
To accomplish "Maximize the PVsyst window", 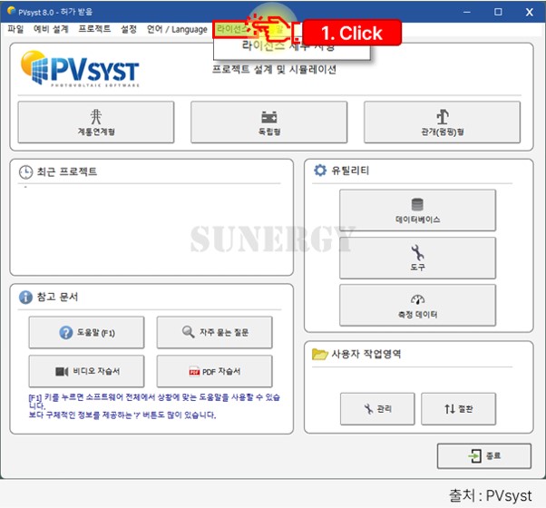I will 498,12.
